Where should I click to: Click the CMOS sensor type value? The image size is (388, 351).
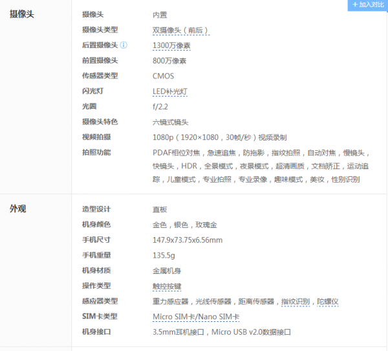coord(163,76)
